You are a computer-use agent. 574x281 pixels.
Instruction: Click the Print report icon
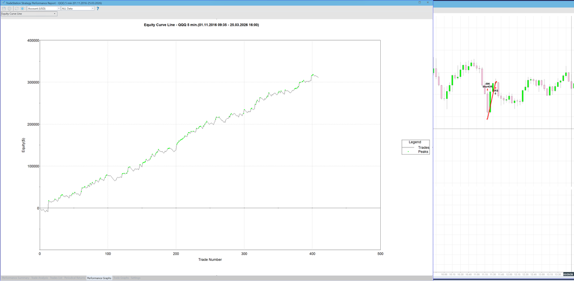tap(10, 9)
